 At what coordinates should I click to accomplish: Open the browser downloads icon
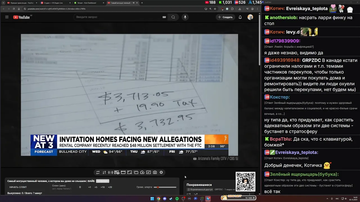[240, 9]
